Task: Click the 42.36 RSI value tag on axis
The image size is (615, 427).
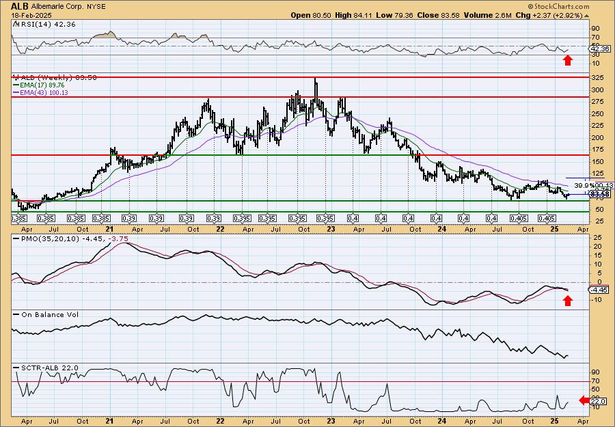Action: tap(600, 49)
